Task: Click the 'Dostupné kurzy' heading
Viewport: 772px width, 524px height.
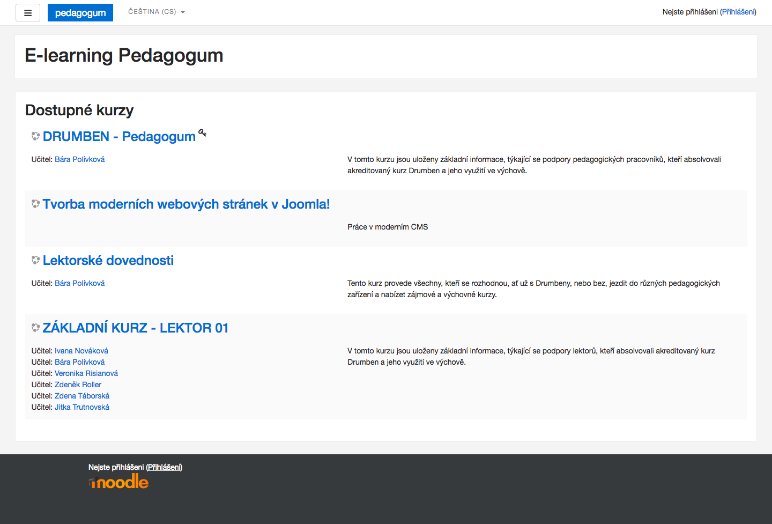Action: click(x=79, y=110)
